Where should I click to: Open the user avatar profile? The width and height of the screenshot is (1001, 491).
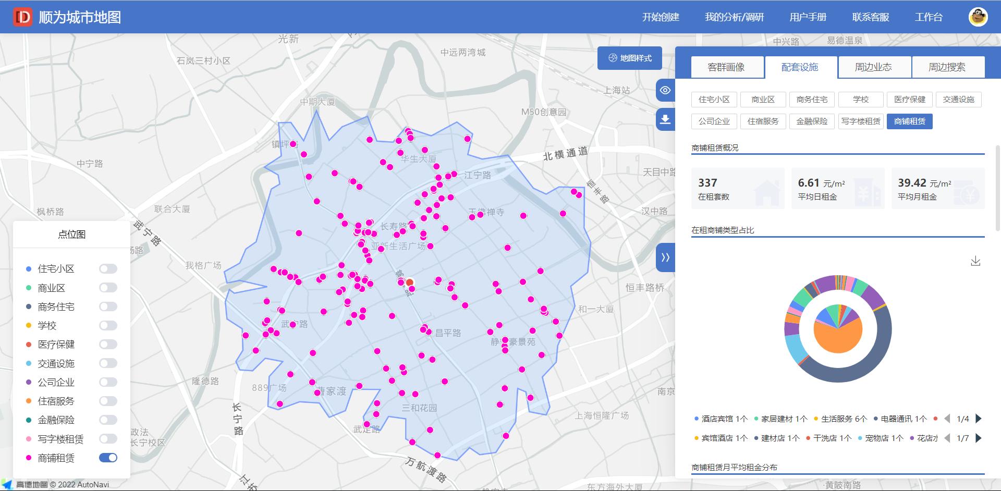978,17
